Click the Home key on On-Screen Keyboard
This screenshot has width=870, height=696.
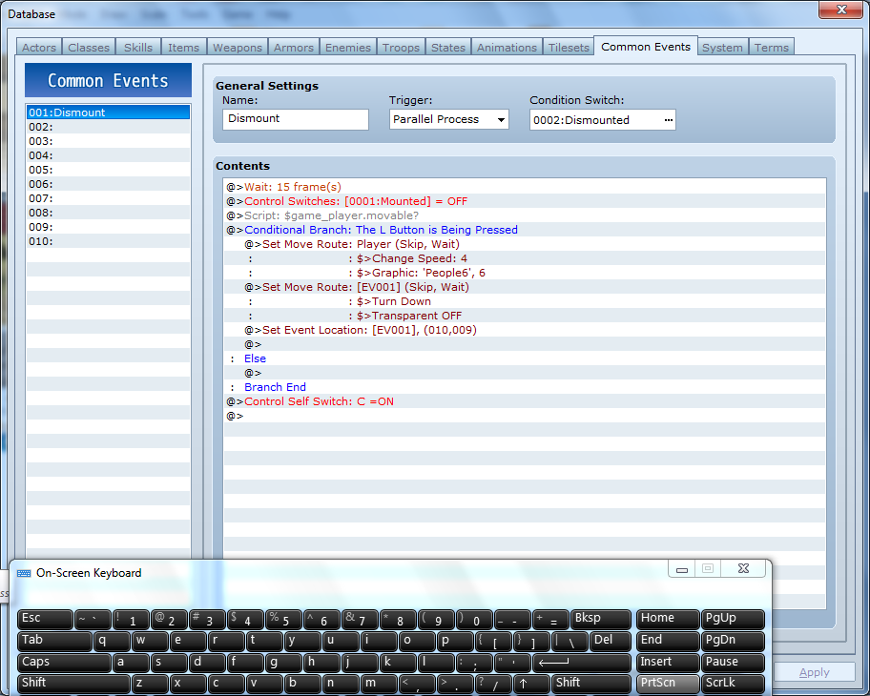click(668, 619)
